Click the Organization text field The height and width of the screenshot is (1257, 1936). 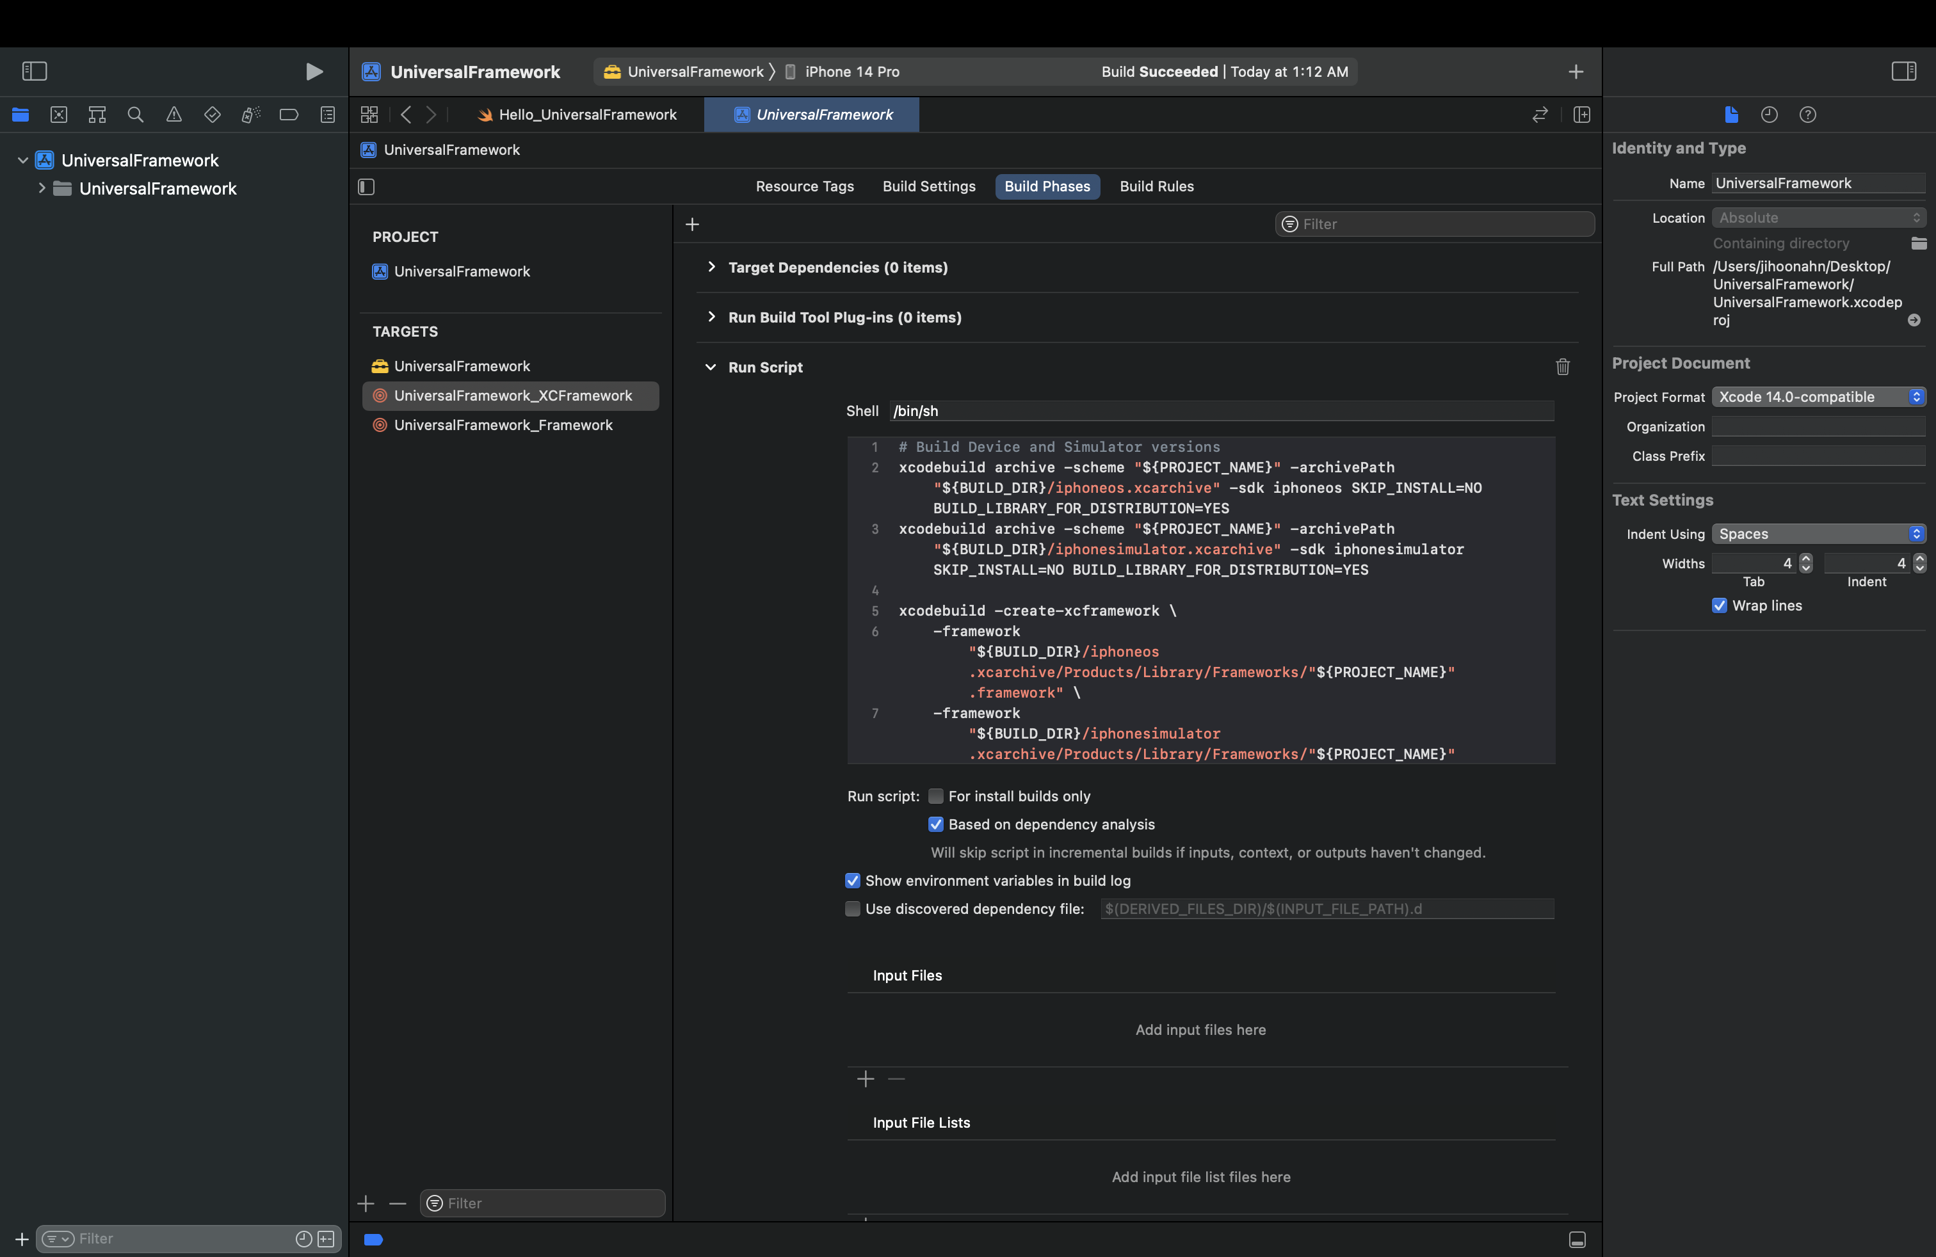click(x=1819, y=427)
